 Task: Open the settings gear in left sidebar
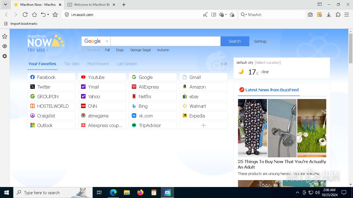tap(5, 56)
